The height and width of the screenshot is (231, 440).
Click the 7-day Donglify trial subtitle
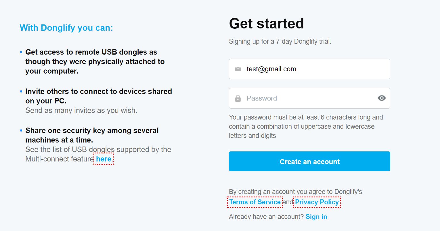click(280, 41)
